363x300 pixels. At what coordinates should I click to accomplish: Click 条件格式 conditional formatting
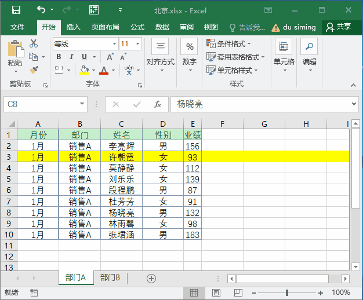pyautogui.click(x=228, y=43)
